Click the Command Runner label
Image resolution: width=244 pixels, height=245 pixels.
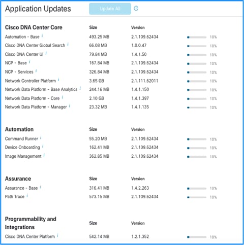(21, 139)
